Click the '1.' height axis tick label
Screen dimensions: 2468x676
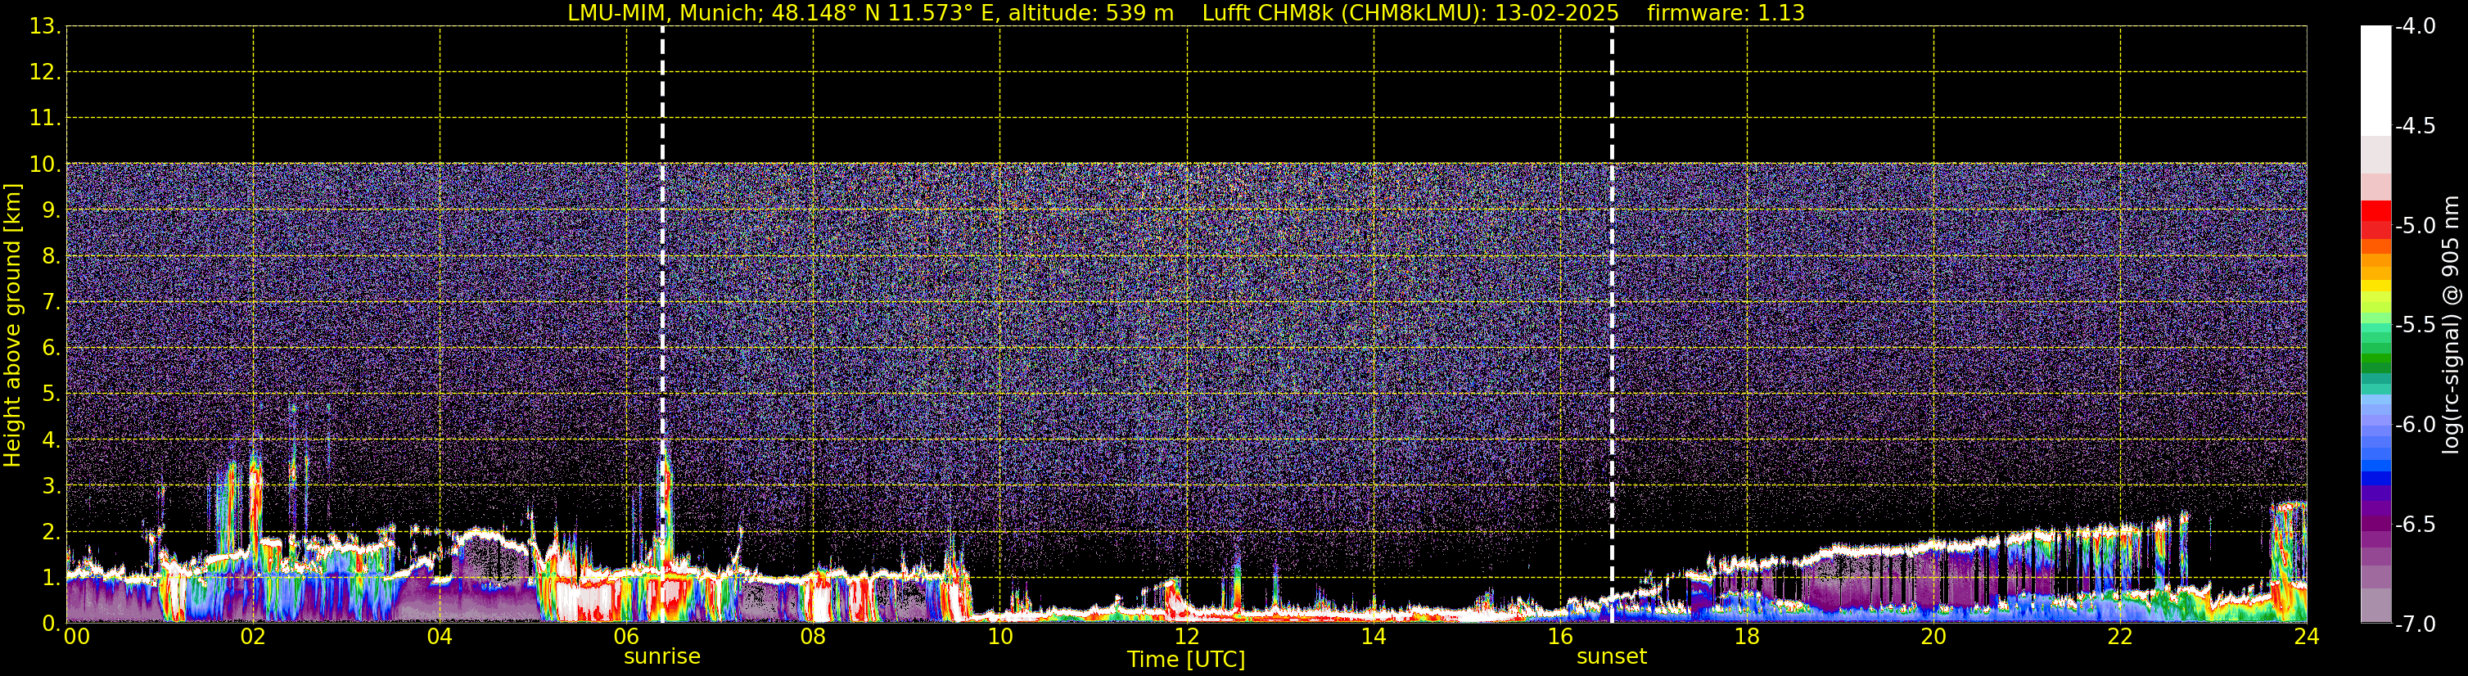pyautogui.click(x=51, y=579)
